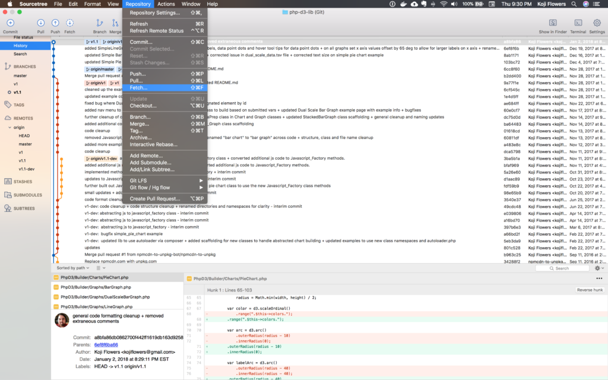Image resolution: width=608 pixels, height=380 pixels.
Task: Open the Apple menu
Action: 9,4
